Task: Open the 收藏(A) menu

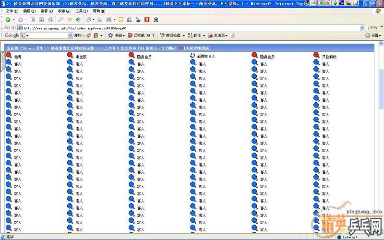Action: tap(64, 11)
